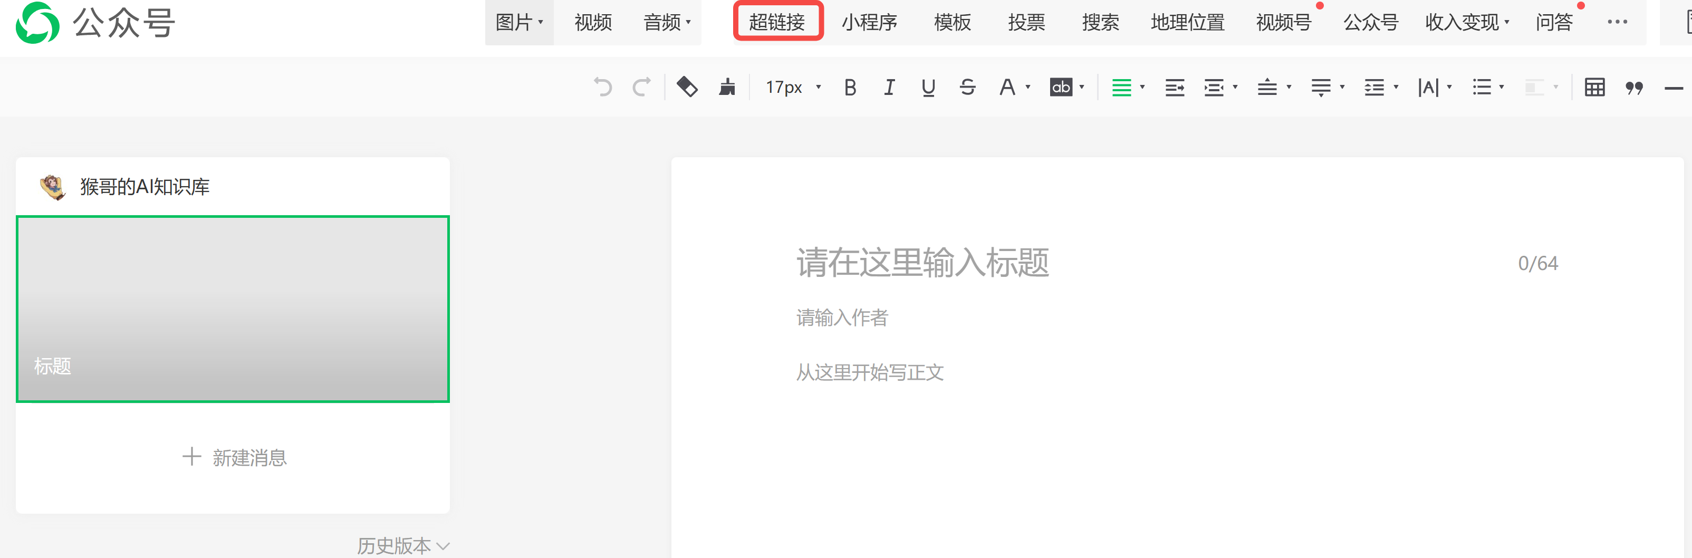Viewport: 1692px width, 558px height.
Task: Click the letter spacing |A| icon
Action: tap(1428, 88)
